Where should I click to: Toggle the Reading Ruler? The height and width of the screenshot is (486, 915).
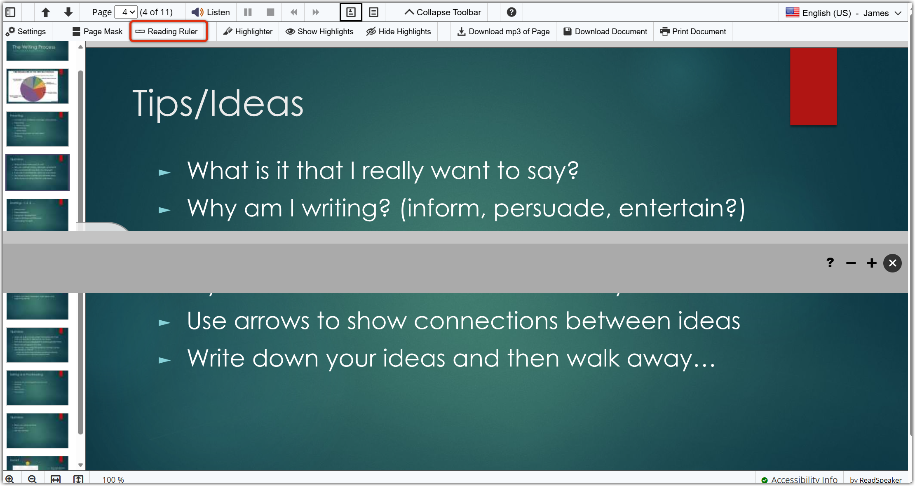pyautogui.click(x=167, y=31)
